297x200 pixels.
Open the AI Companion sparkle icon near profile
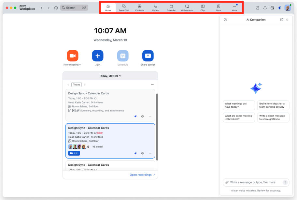coord(279,8)
